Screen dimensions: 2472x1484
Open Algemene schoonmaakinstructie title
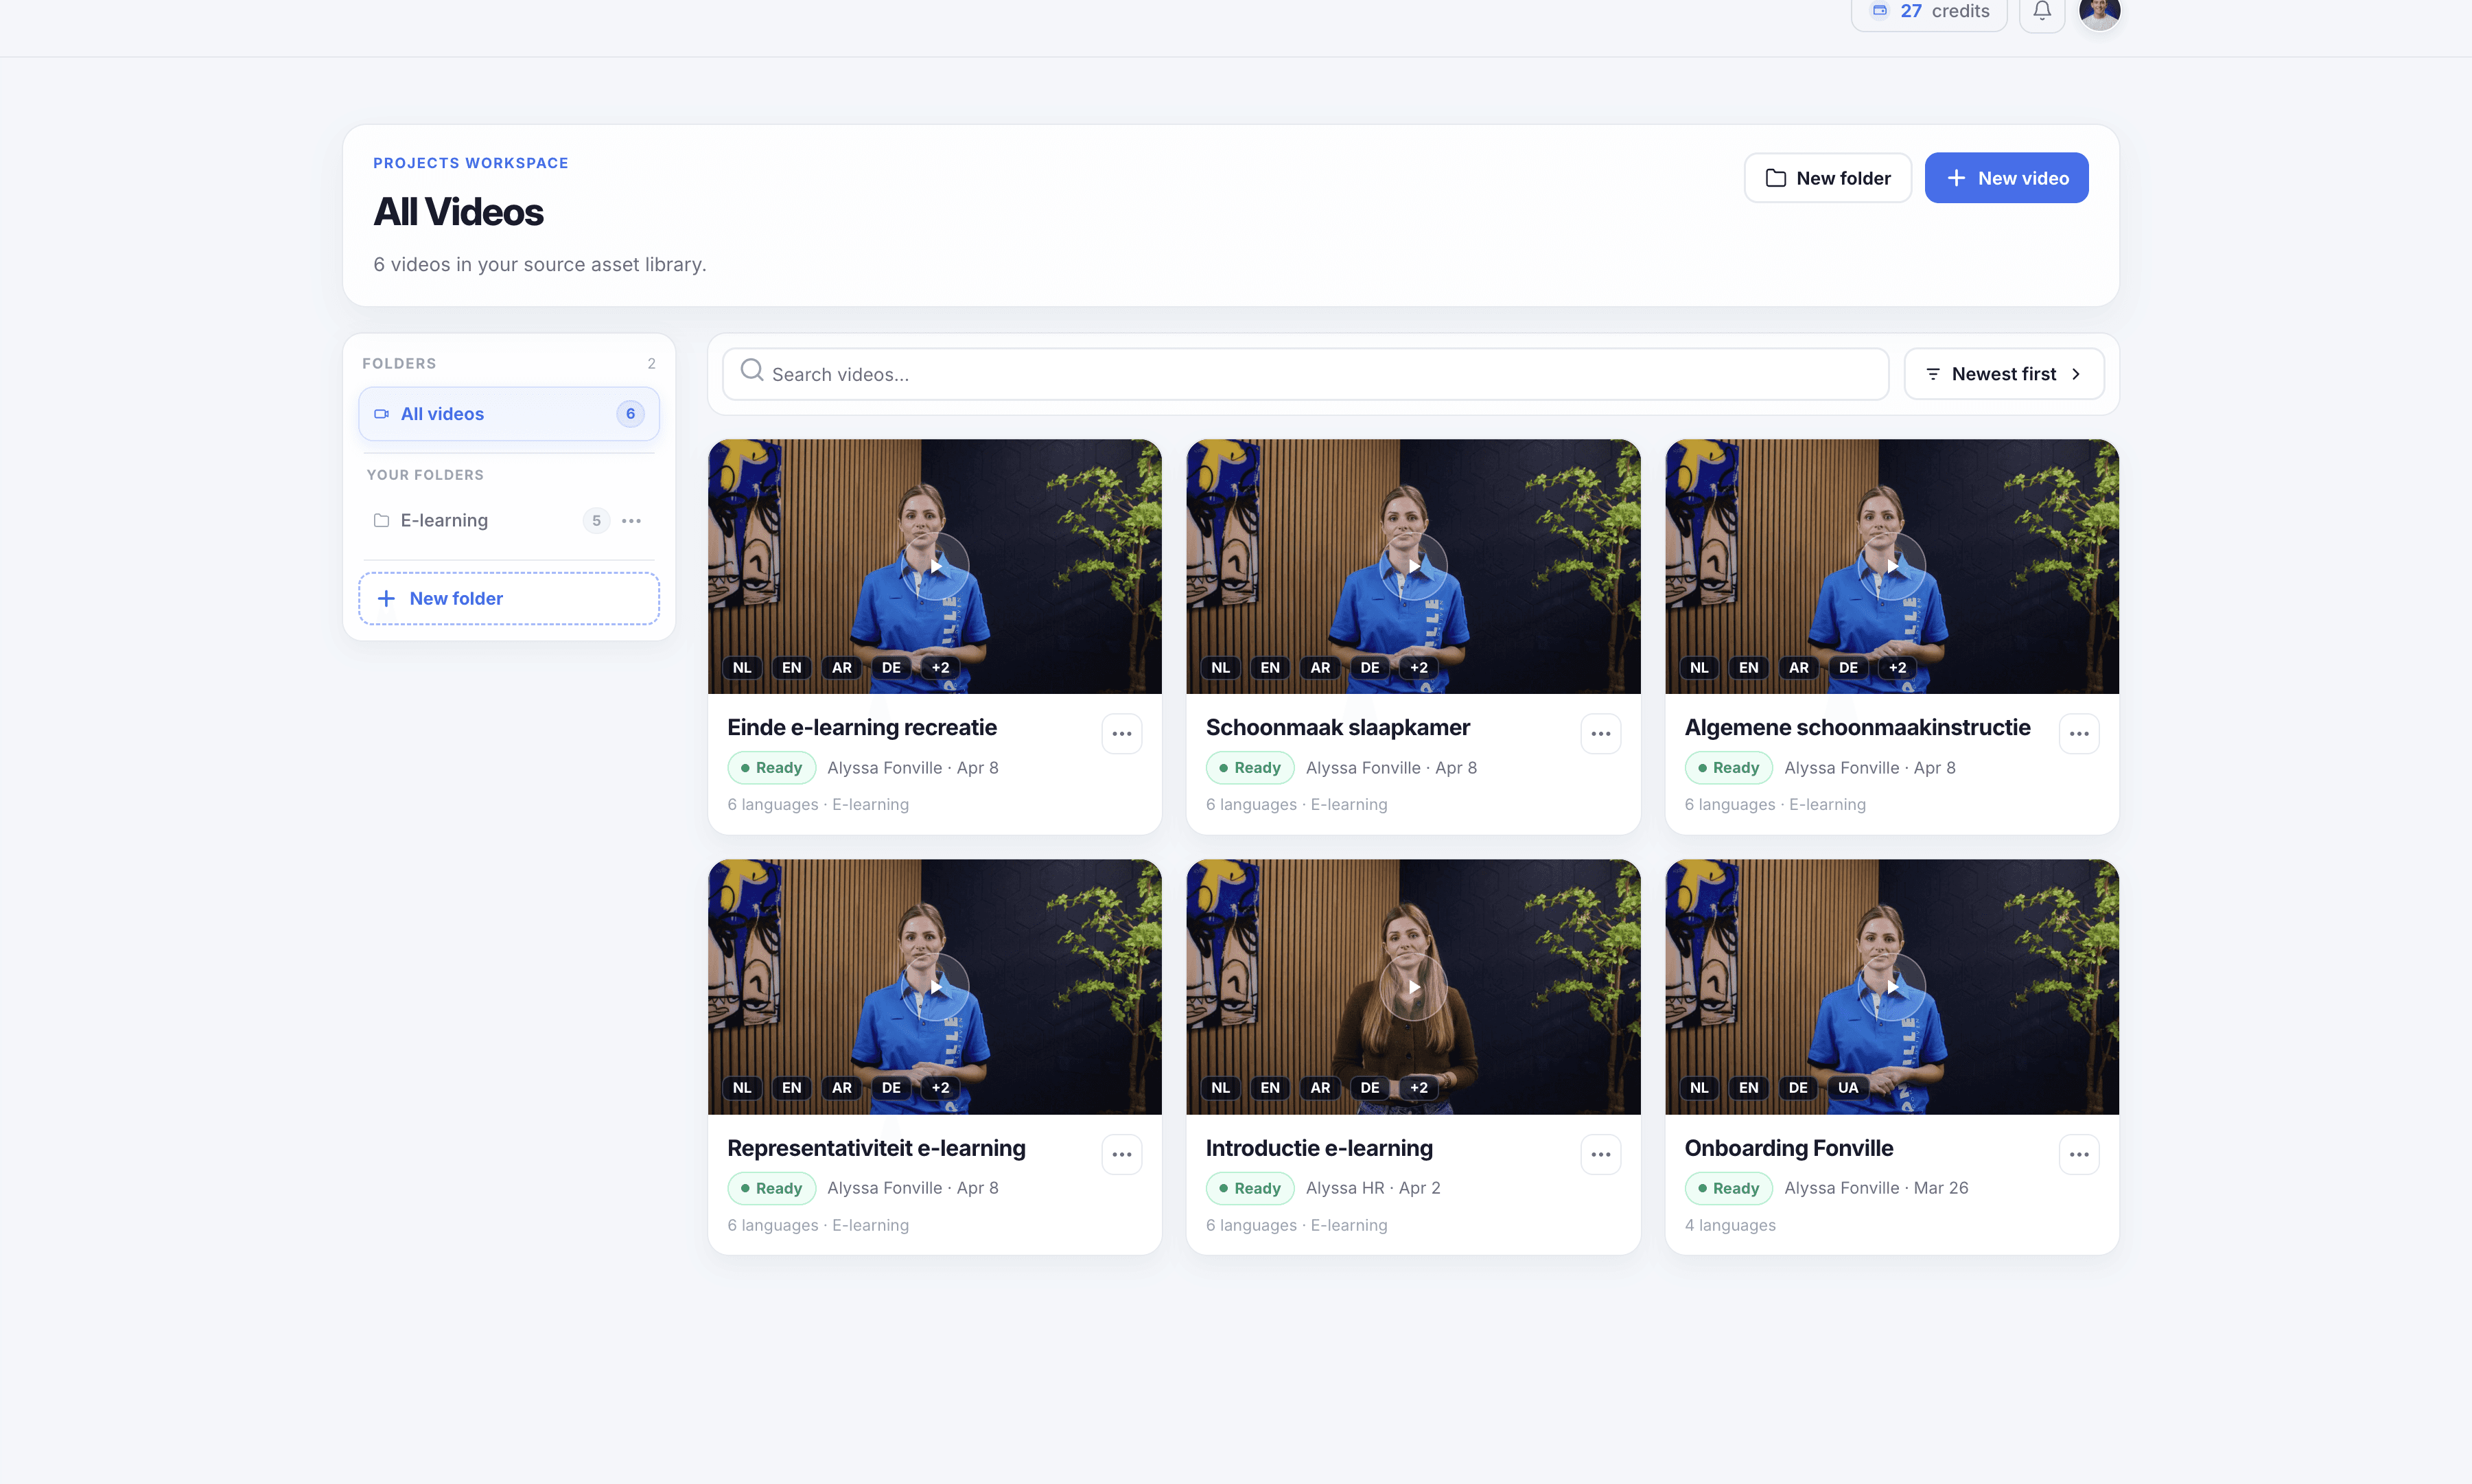click(1857, 727)
